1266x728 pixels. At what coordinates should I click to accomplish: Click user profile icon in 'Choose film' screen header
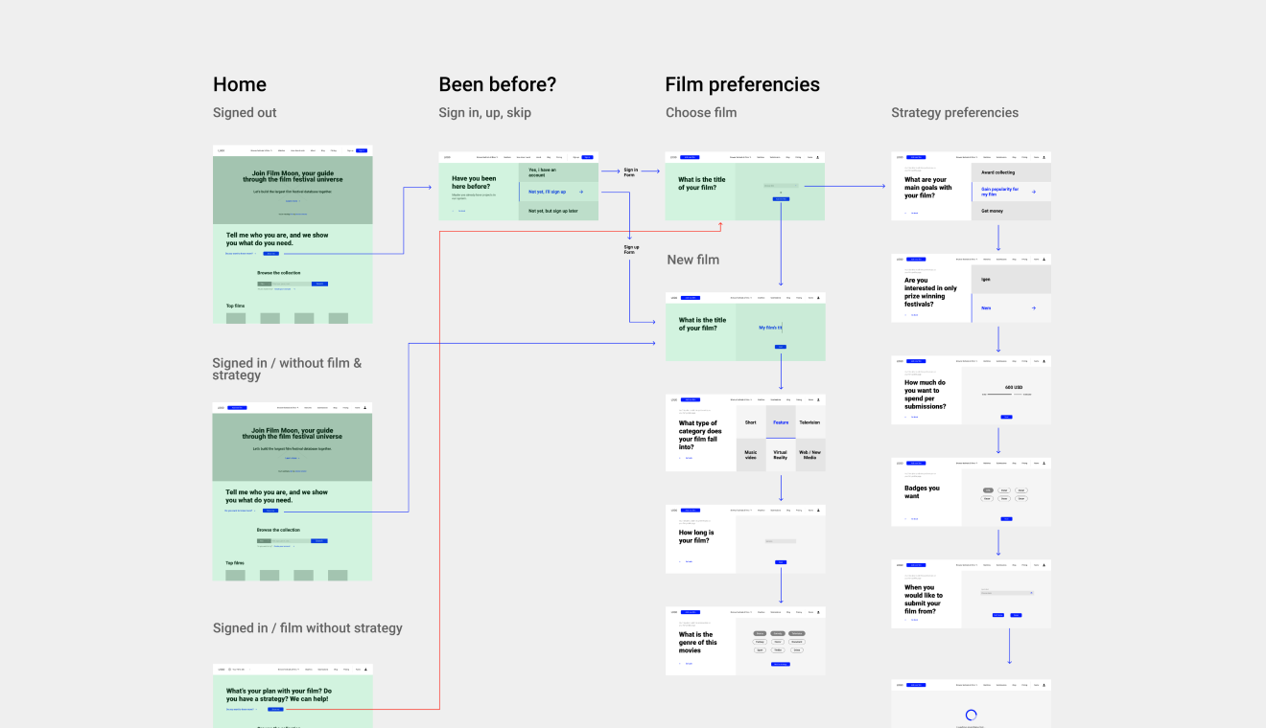pyautogui.click(x=818, y=157)
